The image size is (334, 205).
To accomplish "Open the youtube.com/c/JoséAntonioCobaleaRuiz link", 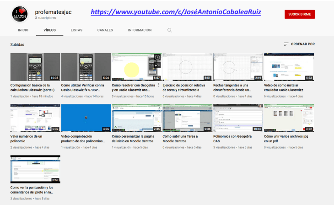I will coord(176,12).
